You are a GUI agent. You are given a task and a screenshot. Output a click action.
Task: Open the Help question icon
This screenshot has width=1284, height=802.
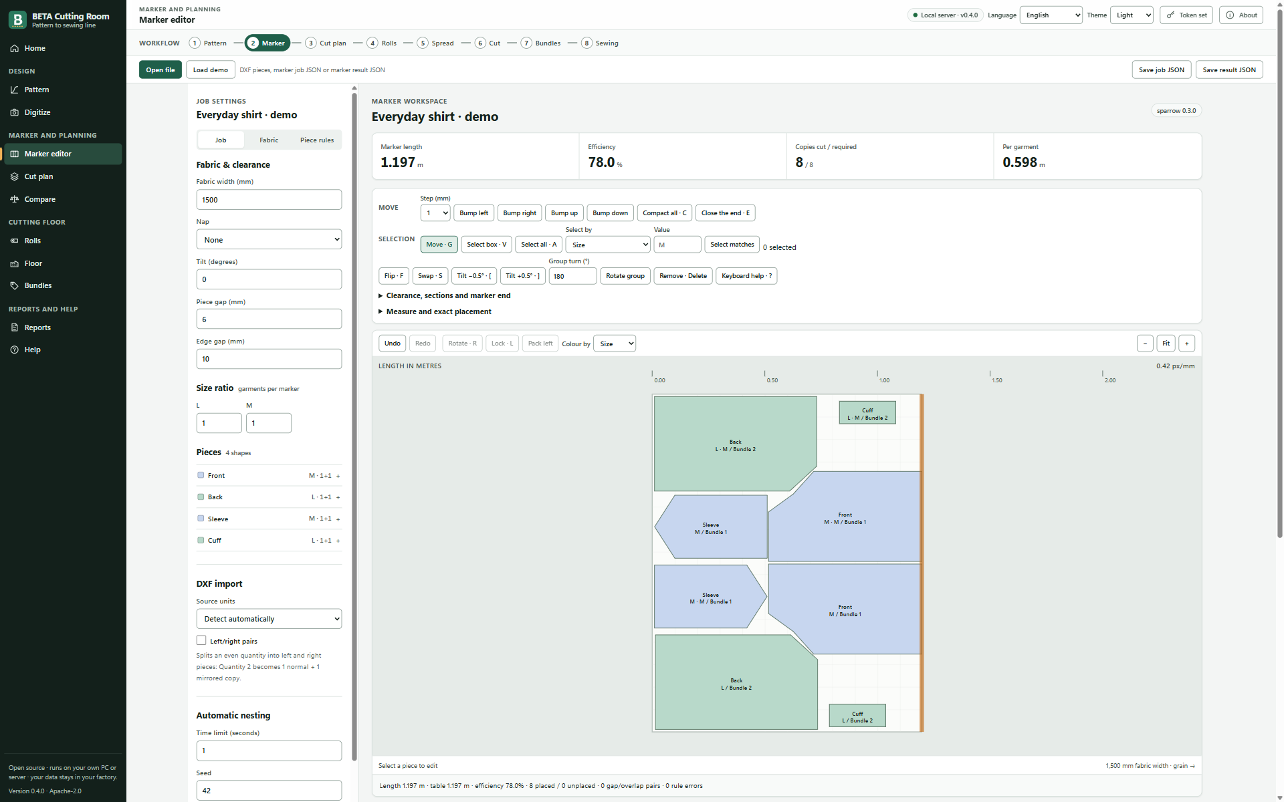15,350
